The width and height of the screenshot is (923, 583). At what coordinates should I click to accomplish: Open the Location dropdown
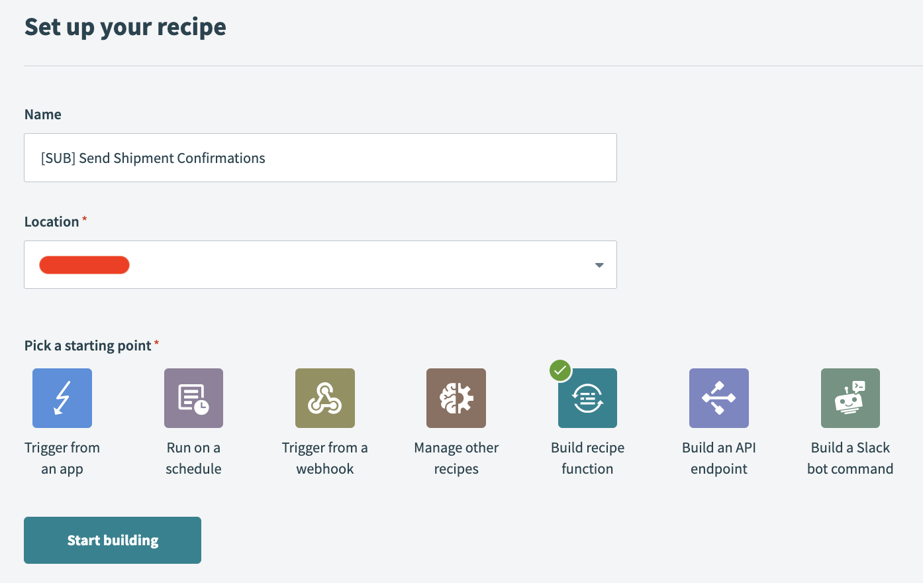pyautogui.click(x=320, y=264)
